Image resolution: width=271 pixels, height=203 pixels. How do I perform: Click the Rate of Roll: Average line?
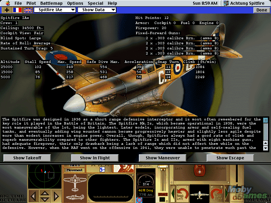25,43
